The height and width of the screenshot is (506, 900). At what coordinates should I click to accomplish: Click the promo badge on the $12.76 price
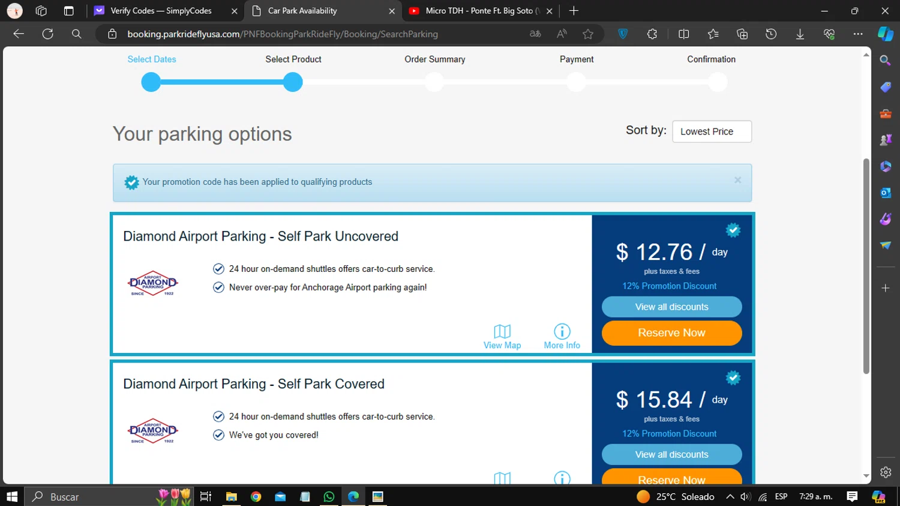[733, 230]
